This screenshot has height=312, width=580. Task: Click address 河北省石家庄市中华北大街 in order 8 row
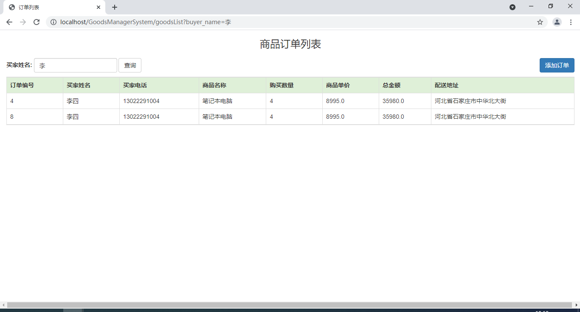(470, 117)
